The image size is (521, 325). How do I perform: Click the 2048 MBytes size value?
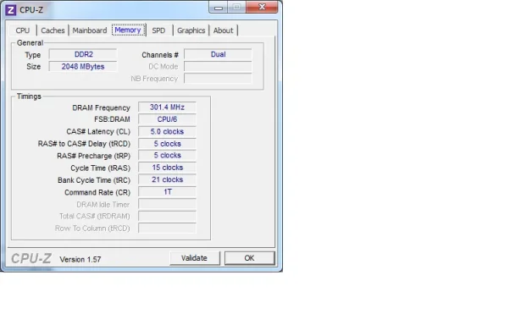83,66
